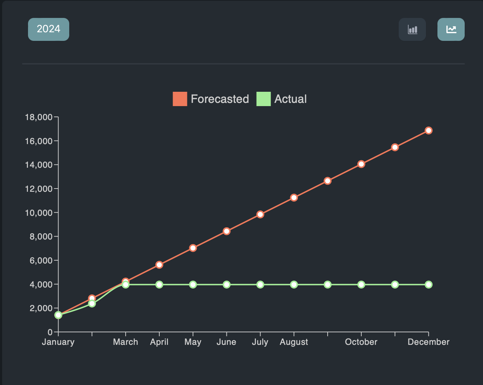The height and width of the screenshot is (385, 483).
Task: Select the January data point
Action: click(58, 315)
